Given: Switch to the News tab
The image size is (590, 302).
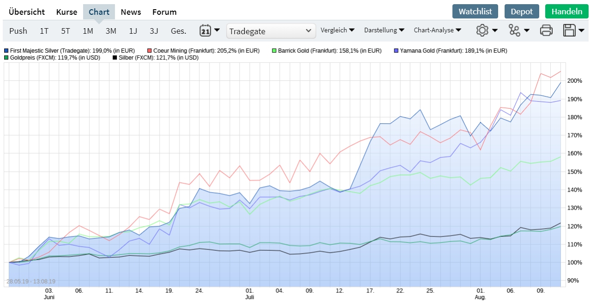Looking at the screenshot, I should [131, 12].
